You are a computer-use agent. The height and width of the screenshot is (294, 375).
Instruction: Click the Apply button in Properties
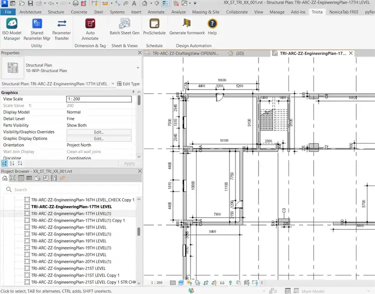coord(129,163)
